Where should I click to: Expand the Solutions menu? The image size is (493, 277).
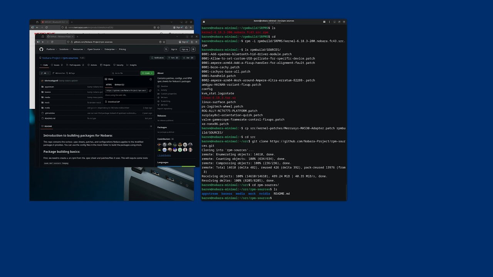pyautogui.click(x=65, y=49)
